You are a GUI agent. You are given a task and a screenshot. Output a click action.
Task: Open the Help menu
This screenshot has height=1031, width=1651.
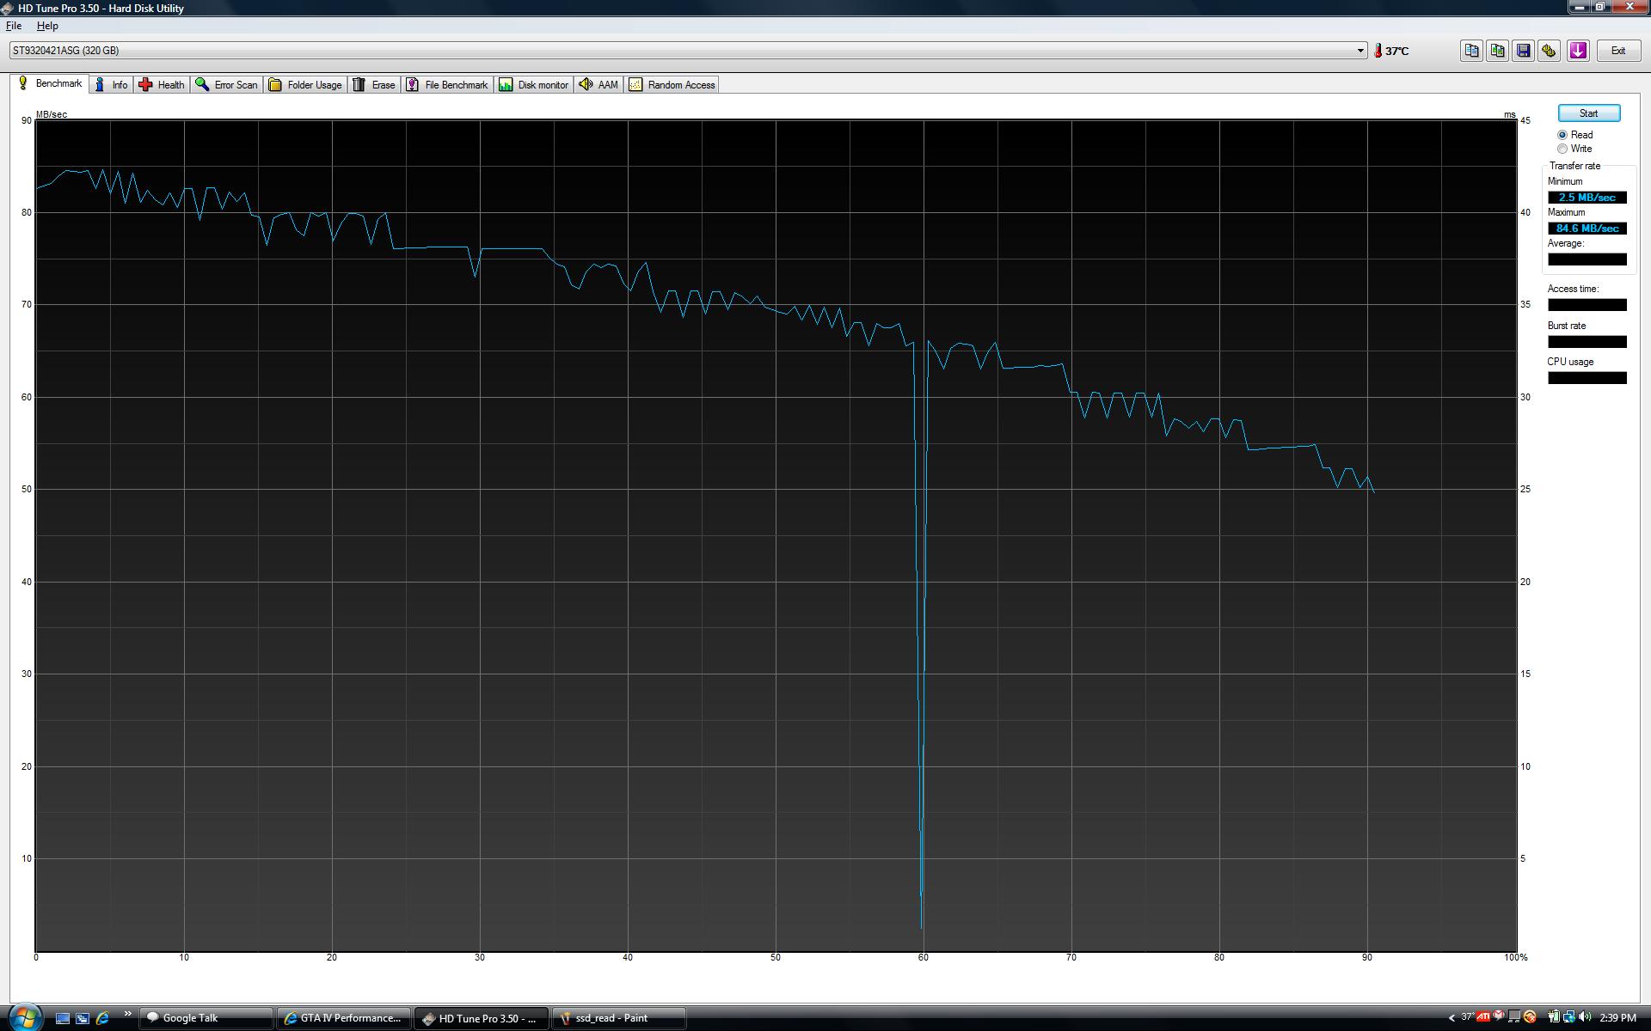pyautogui.click(x=47, y=26)
